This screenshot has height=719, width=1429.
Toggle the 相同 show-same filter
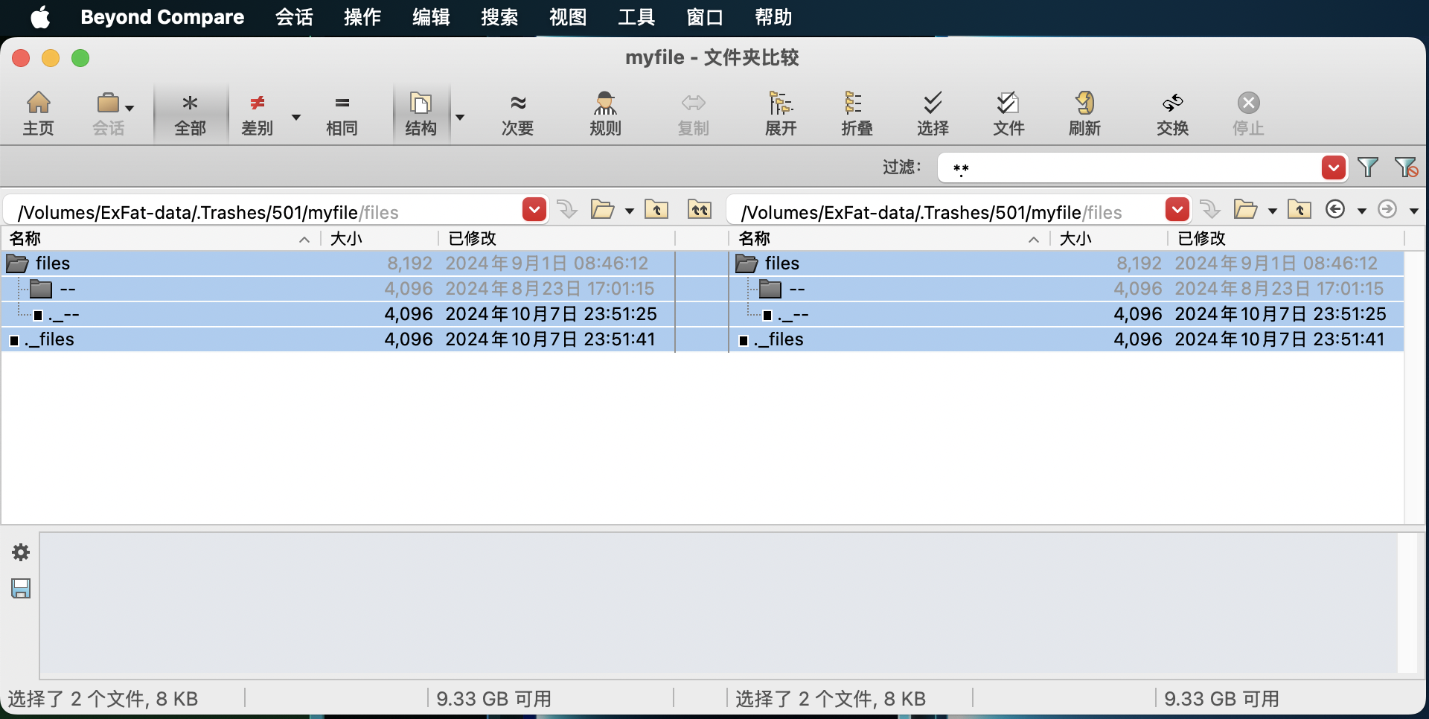pos(342,113)
